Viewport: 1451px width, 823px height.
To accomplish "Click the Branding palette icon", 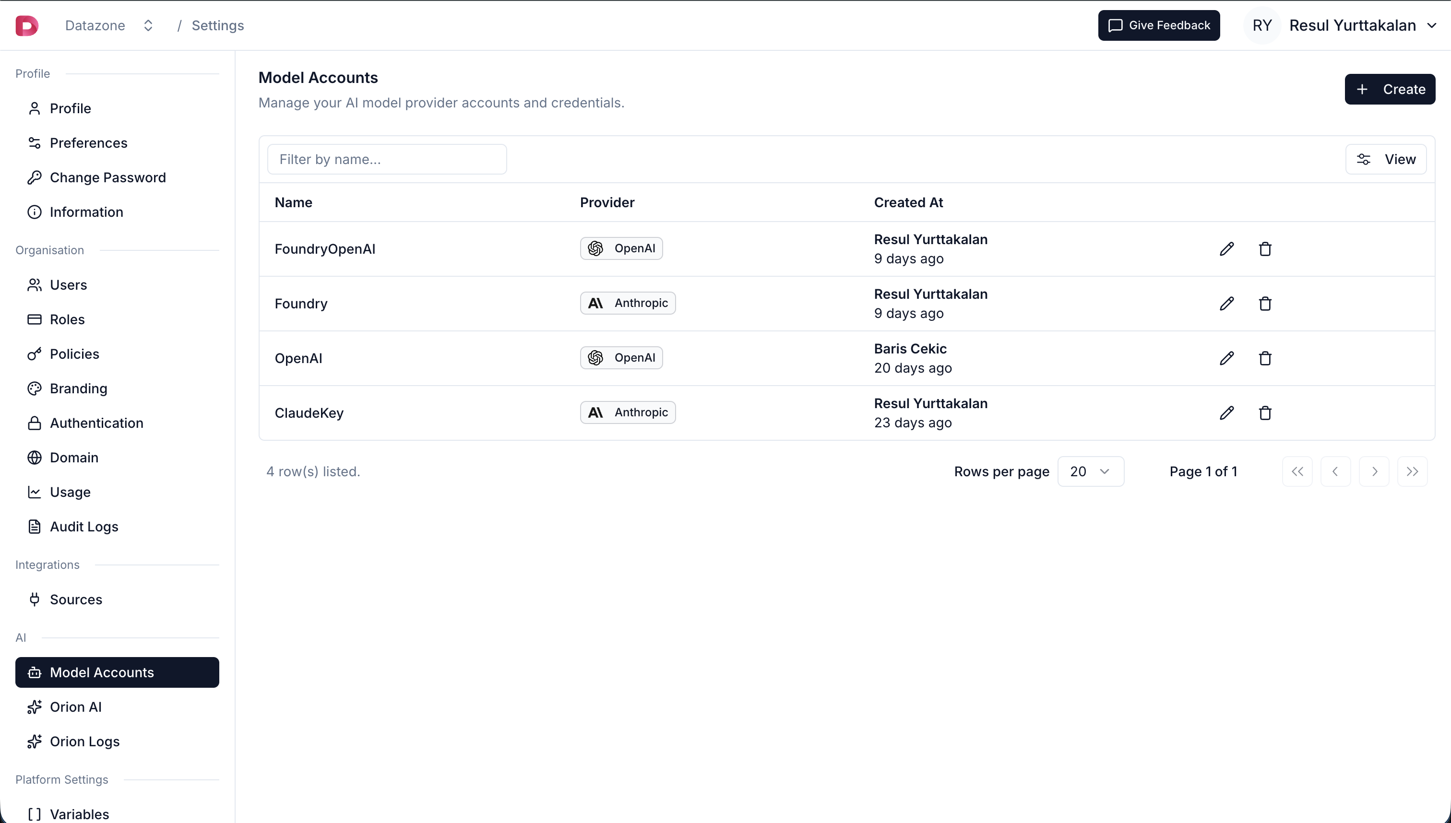I will [x=35, y=388].
